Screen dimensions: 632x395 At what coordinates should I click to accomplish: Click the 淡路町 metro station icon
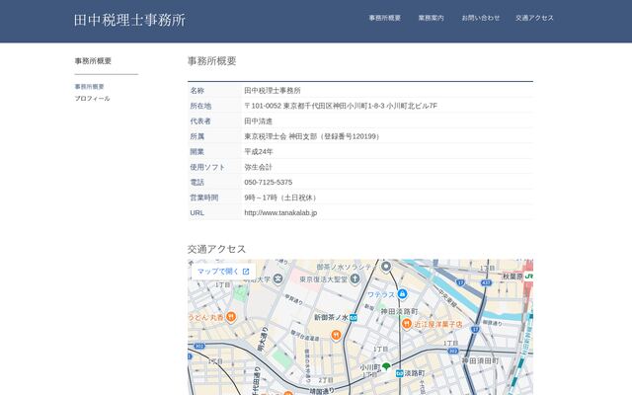tap(399, 373)
